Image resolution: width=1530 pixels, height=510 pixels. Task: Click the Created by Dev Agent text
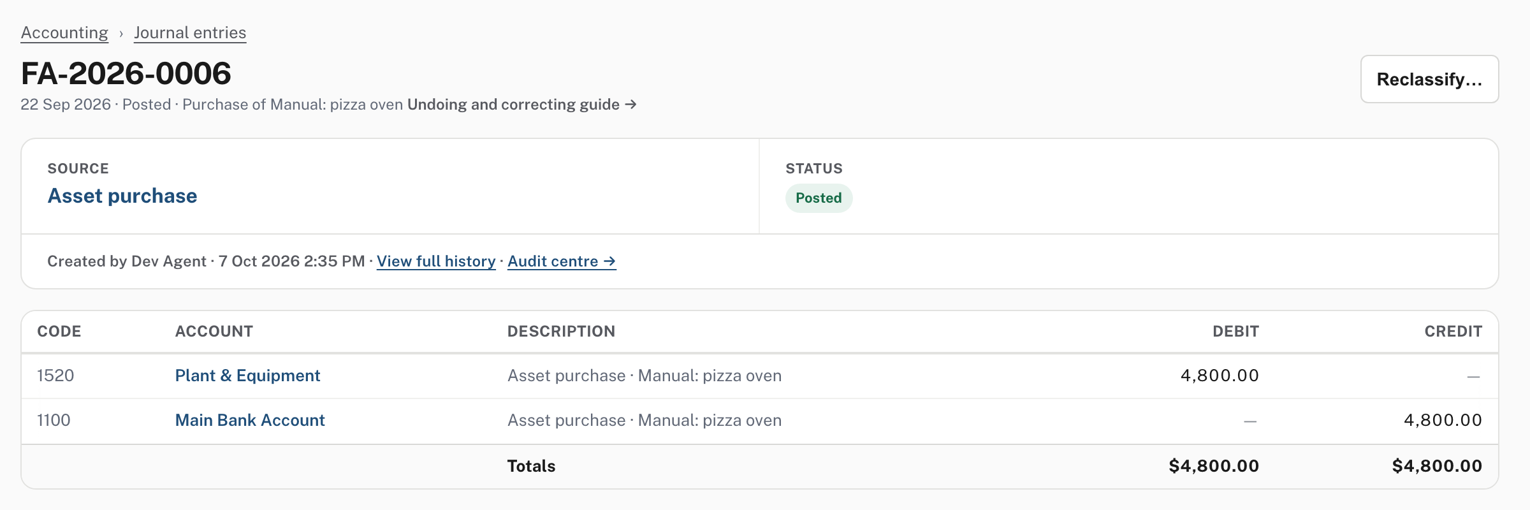click(127, 261)
